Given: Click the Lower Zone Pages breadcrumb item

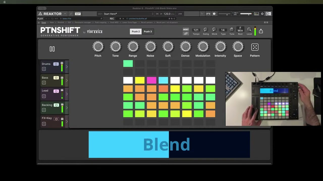Looking at the screenshot, I should point(130,22).
